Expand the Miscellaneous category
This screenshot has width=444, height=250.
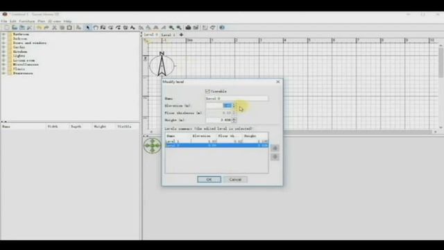pyautogui.click(x=4, y=65)
